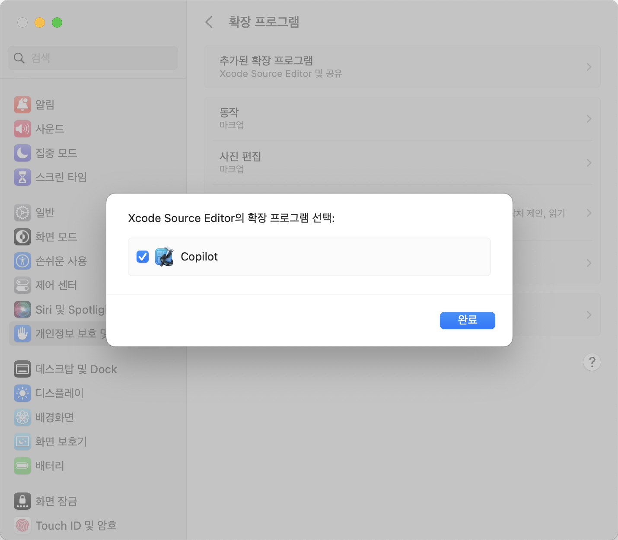Expand the 사진 편집 row chevron
Image resolution: width=618 pixels, height=540 pixels.
[x=589, y=163]
